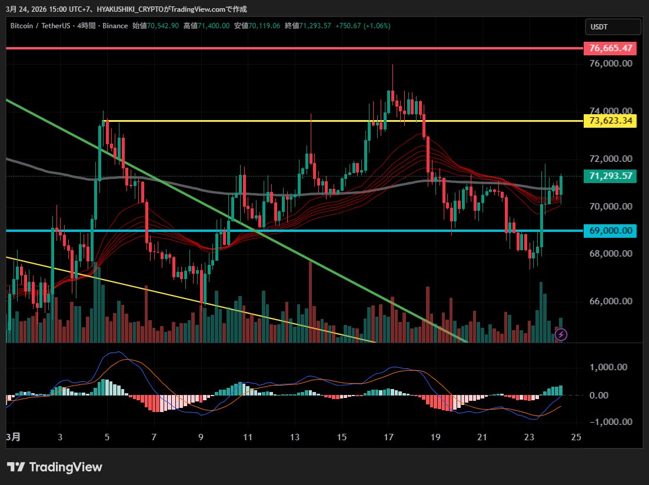Image resolution: width=649 pixels, height=485 pixels.
Task: Click the TradingView logo
Action: [x=55, y=467]
